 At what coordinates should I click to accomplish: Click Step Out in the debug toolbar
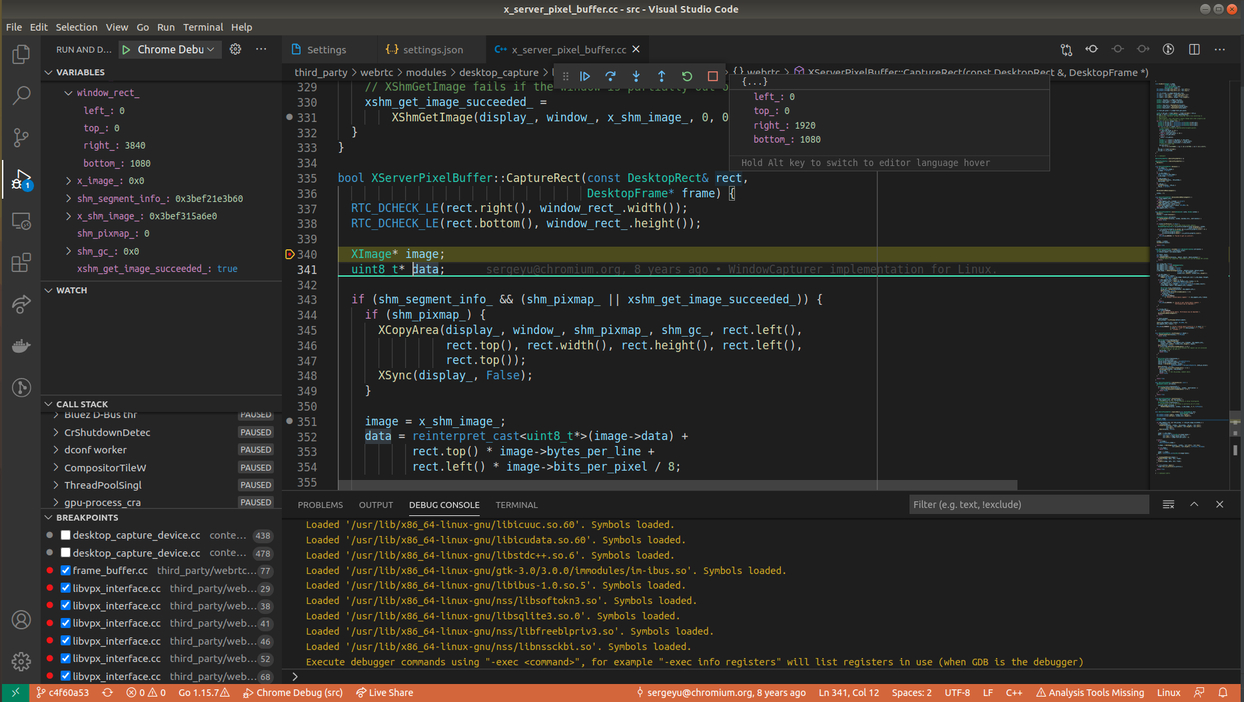click(x=662, y=76)
